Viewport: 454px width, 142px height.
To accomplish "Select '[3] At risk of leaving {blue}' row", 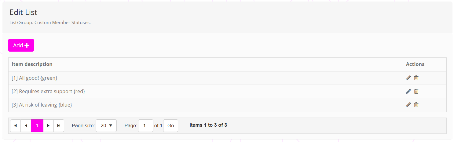I will coord(42,105).
